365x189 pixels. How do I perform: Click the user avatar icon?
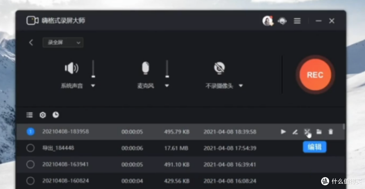(267, 21)
